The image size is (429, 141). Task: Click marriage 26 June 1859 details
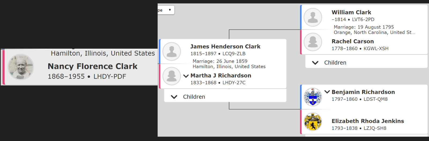220,61
